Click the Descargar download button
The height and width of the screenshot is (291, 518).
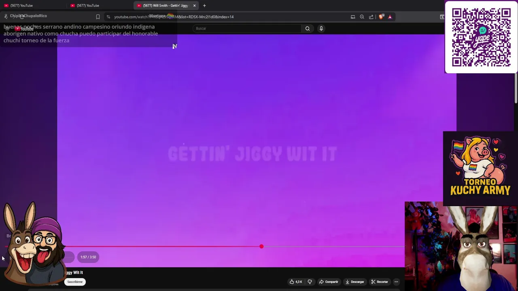point(355,282)
